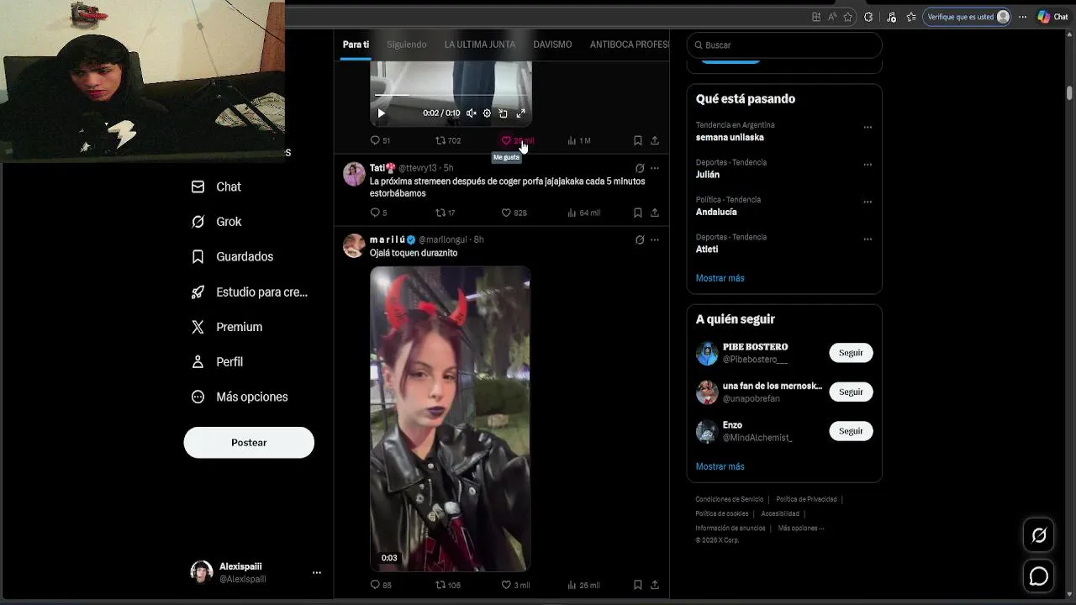Follow una fan de los memosk
Image resolution: width=1076 pixels, height=605 pixels.
click(851, 392)
